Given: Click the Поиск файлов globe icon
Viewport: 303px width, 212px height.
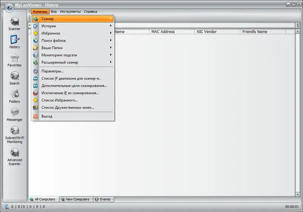Looking at the screenshot, I should pyautogui.click(x=36, y=41).
